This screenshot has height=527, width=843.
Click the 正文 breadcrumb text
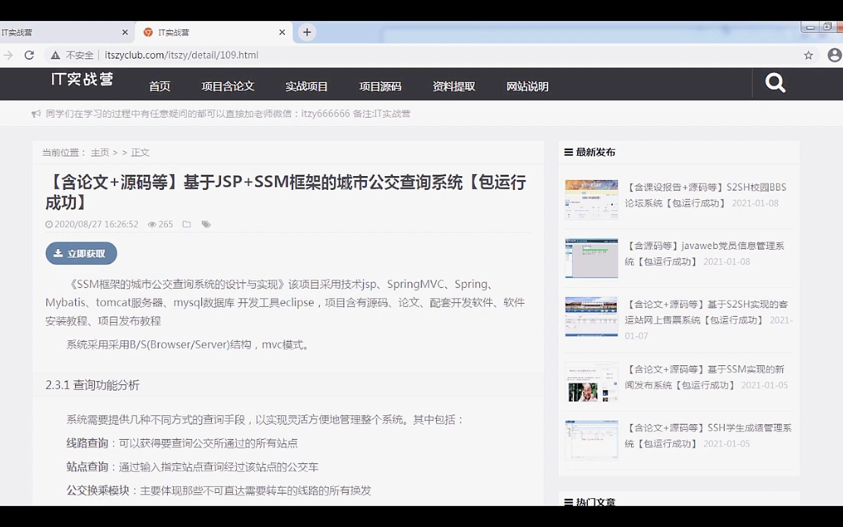click(x=140, y=153)
